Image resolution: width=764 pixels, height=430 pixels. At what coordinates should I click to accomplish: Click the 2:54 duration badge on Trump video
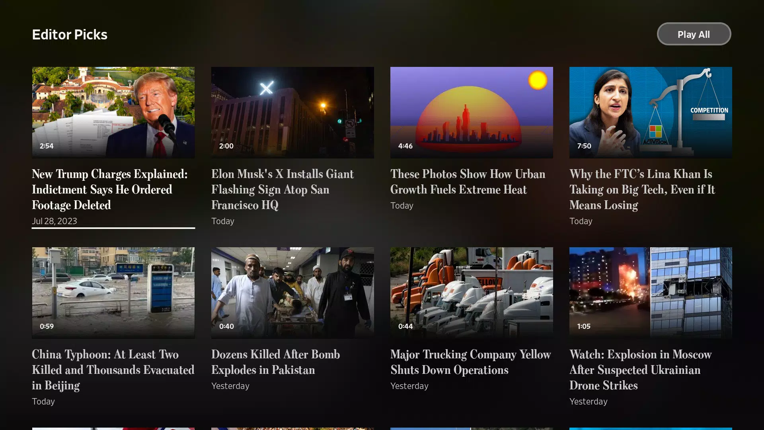[x=47, y=146]
